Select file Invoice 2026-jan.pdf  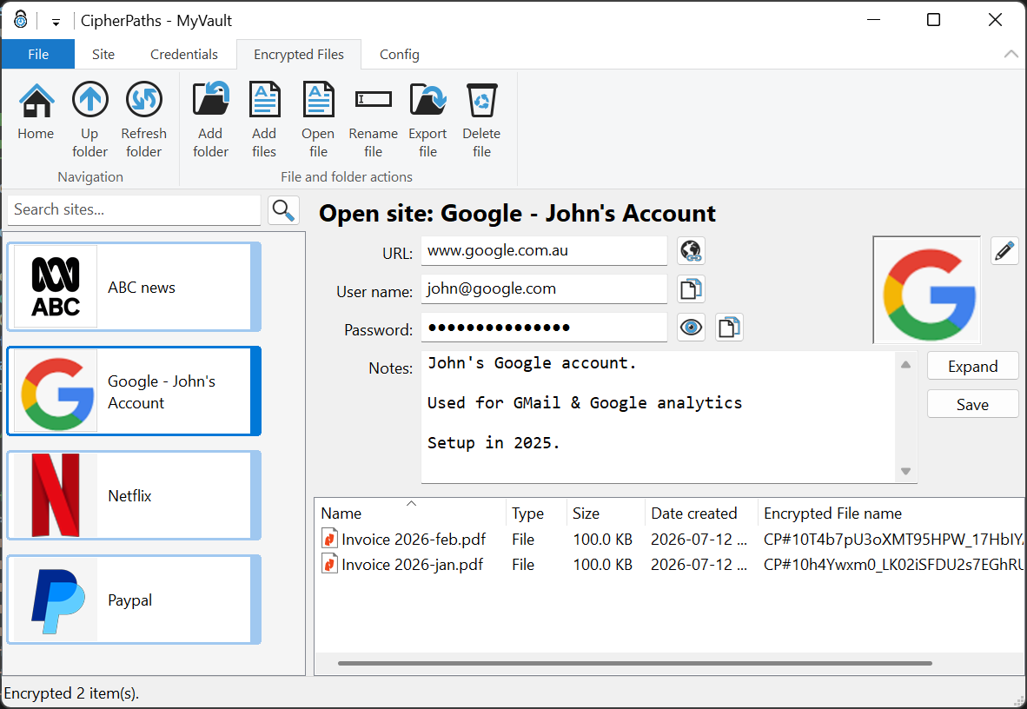pyautogui.click(x=412, y=564)
